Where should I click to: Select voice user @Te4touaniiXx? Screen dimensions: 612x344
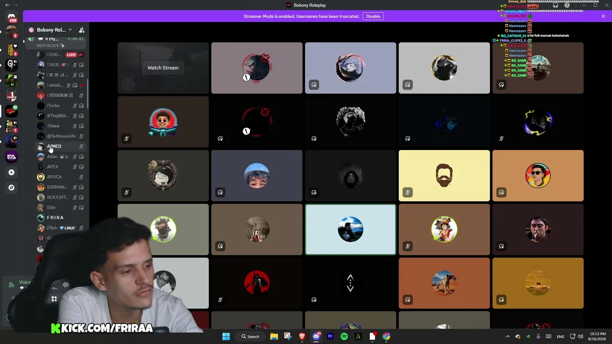click(61, 136)
